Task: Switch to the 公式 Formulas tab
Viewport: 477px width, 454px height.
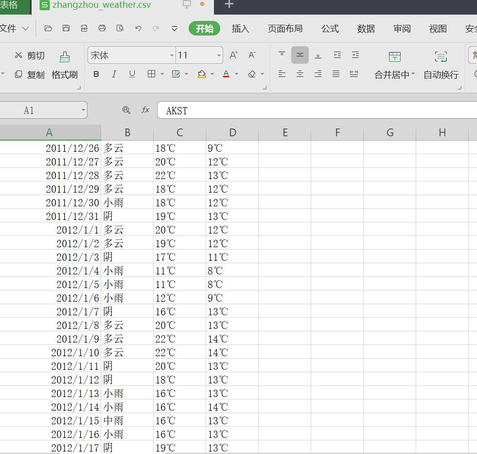Action: (x=330, y=28)
